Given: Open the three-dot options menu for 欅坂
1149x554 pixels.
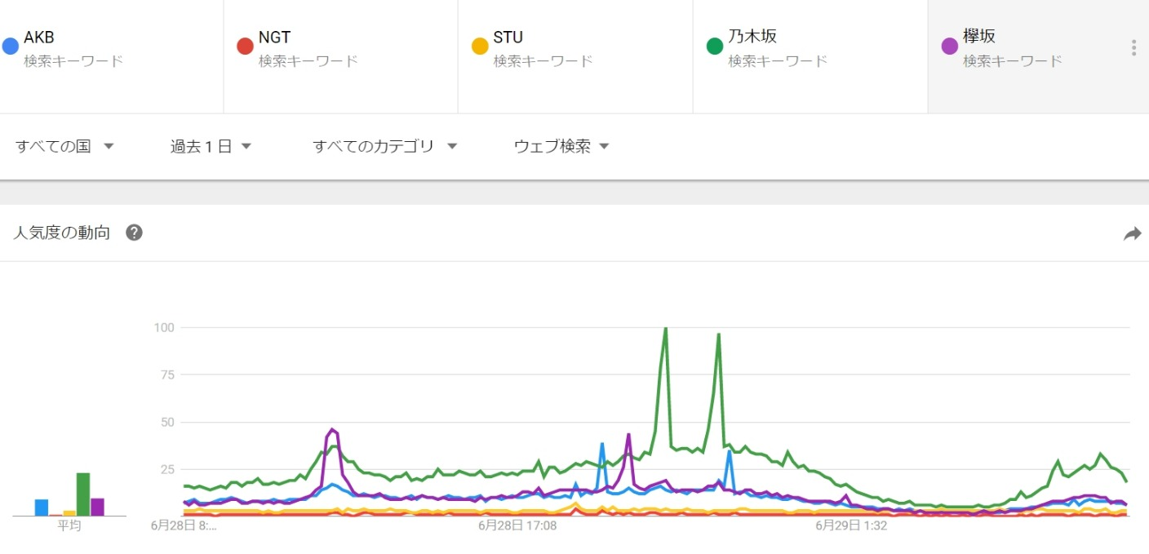Looking at the screenshot, I should click(1133, 48).
